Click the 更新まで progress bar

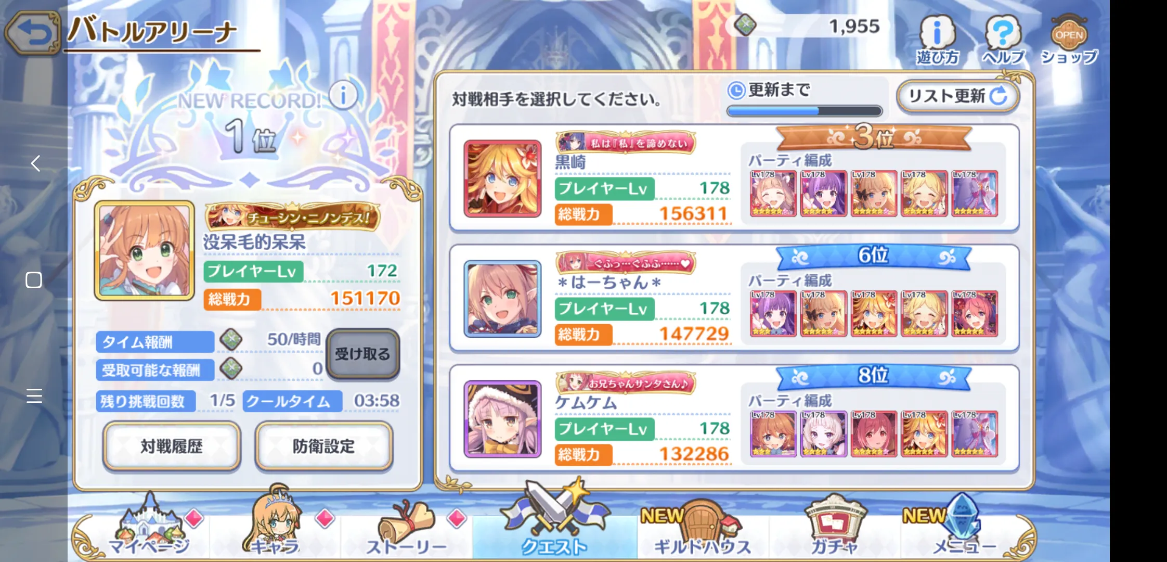point(805,110)
